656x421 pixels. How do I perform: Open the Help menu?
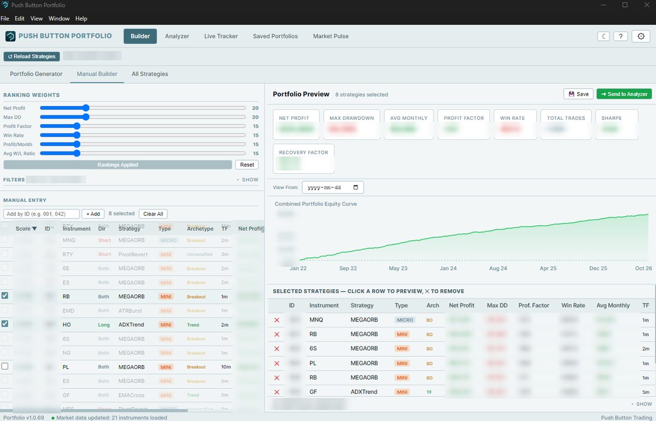point(81,19)
